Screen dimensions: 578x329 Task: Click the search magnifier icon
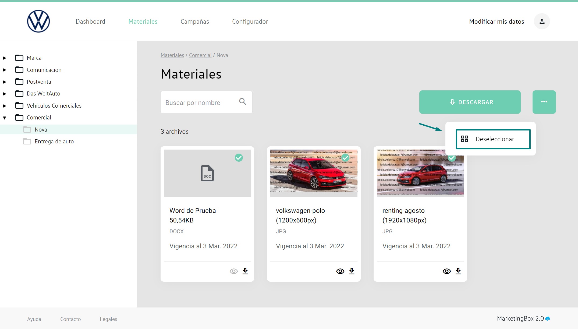coord(243,102)
